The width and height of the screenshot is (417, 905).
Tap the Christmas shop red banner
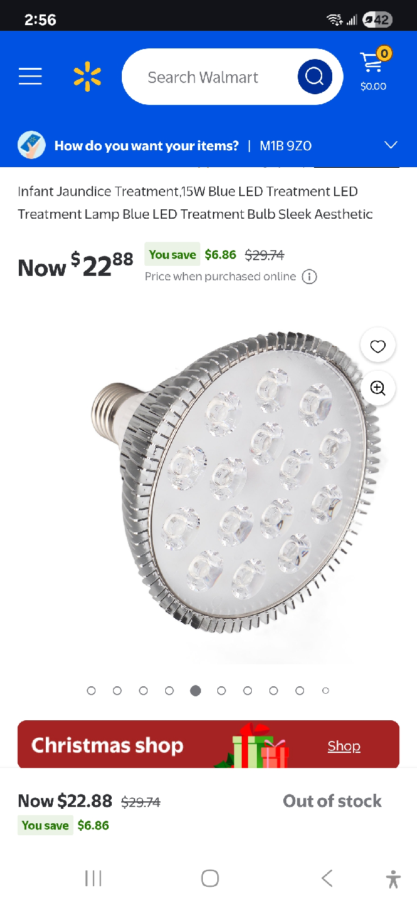[x=208, y=744]
